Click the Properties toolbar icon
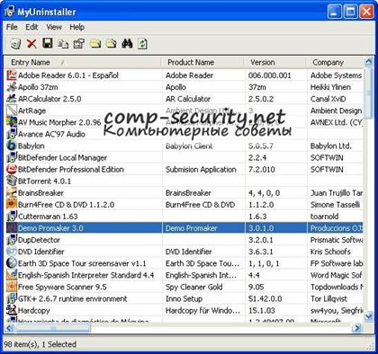Viewport: 378px width, 354px height. point(79,44)
